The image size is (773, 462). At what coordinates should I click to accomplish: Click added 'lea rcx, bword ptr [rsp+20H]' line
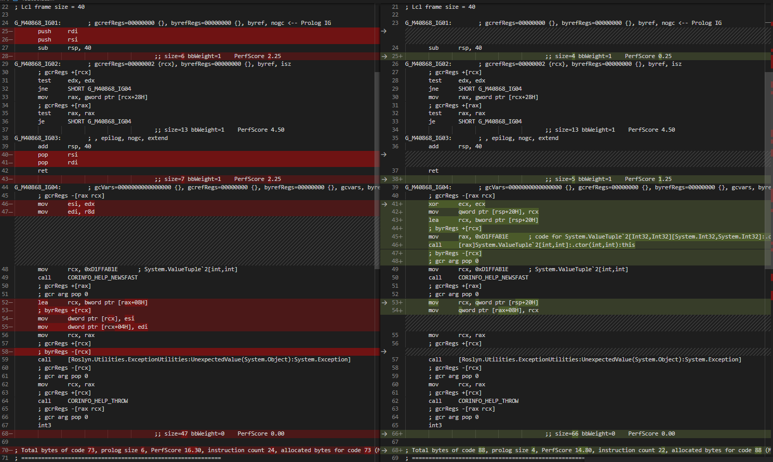[483, 220]
